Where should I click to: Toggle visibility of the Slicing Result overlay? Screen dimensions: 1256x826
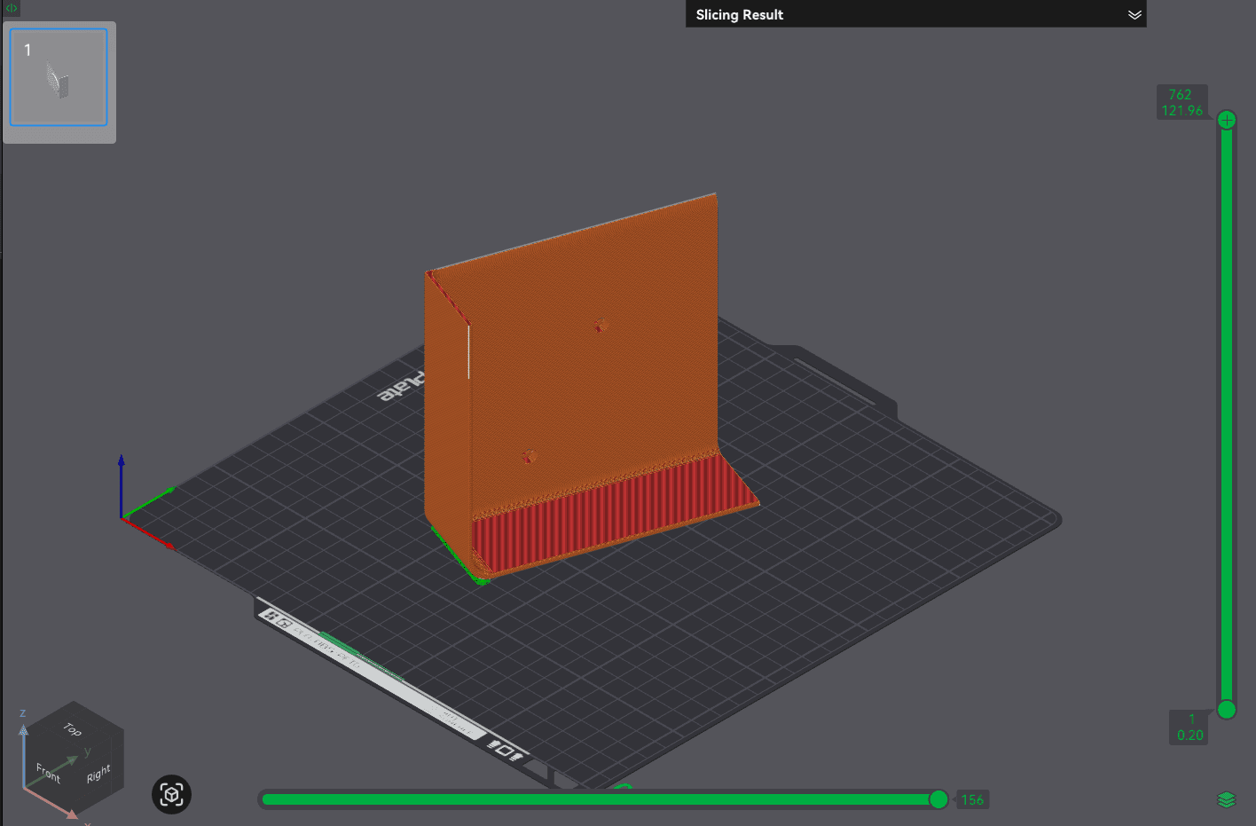pos(1134,14)
